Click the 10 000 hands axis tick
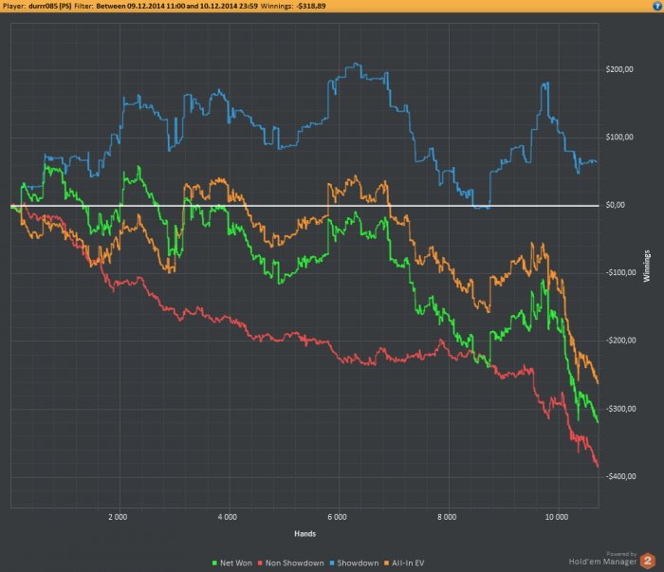 pos(557,517)
